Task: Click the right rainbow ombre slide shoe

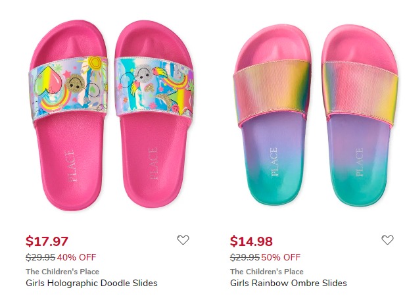Action: pyautogui.click(x=360, y=115)
